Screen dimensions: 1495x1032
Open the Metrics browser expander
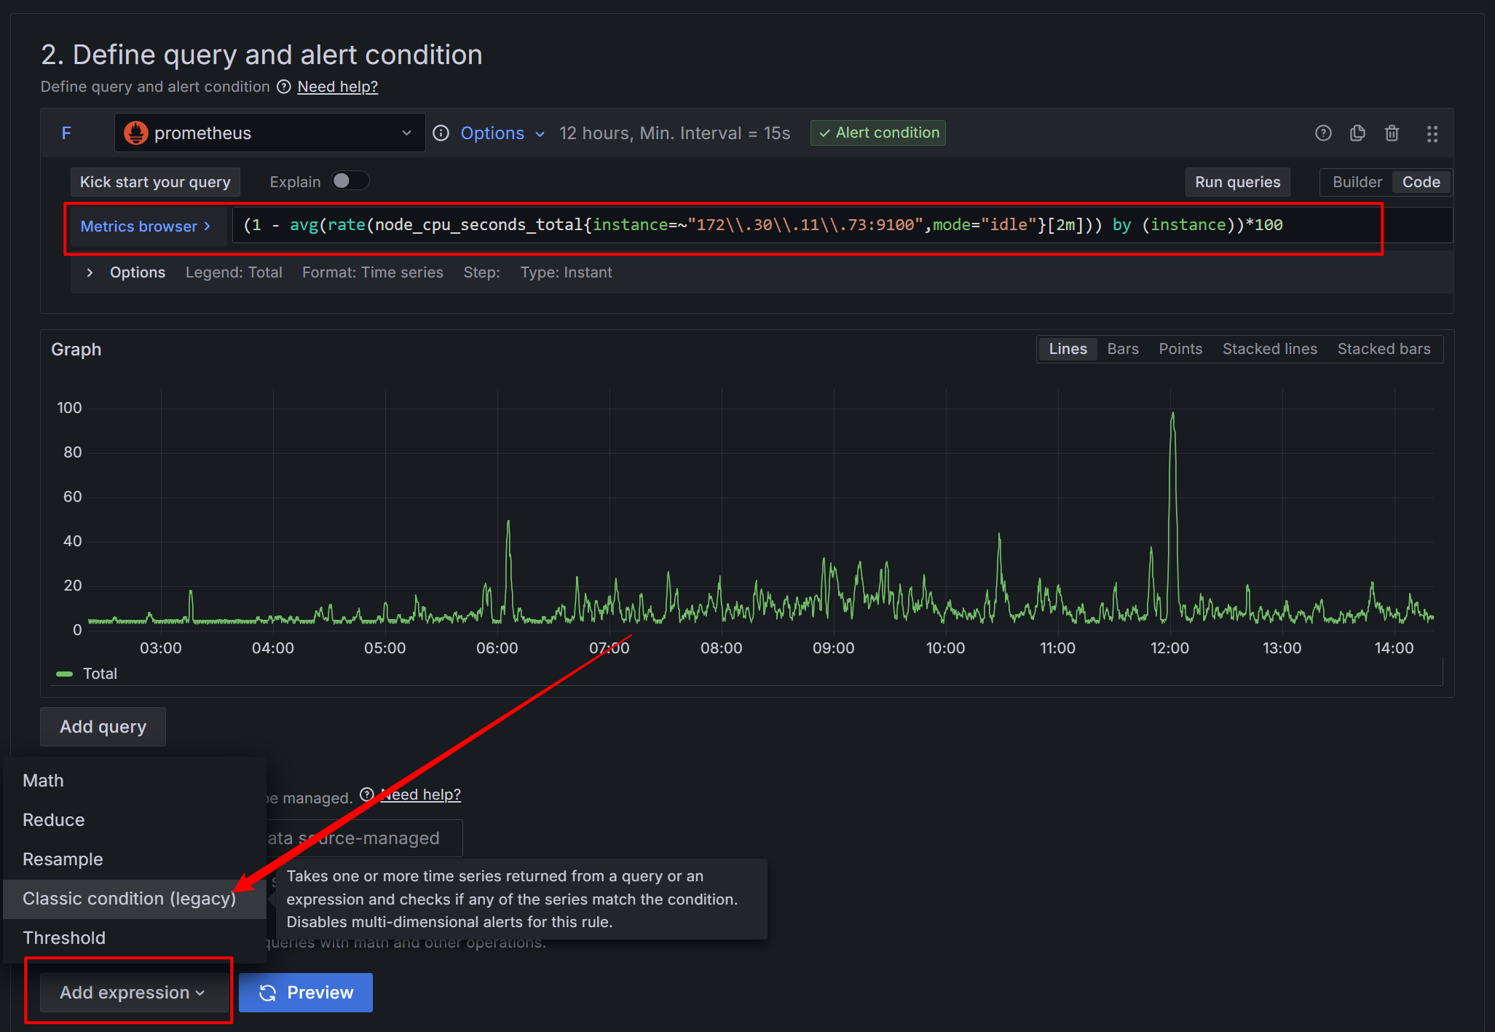146,227
